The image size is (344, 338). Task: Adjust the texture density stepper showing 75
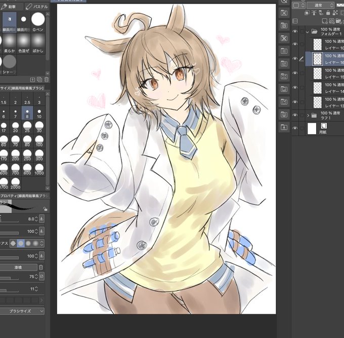pos(36,277)
